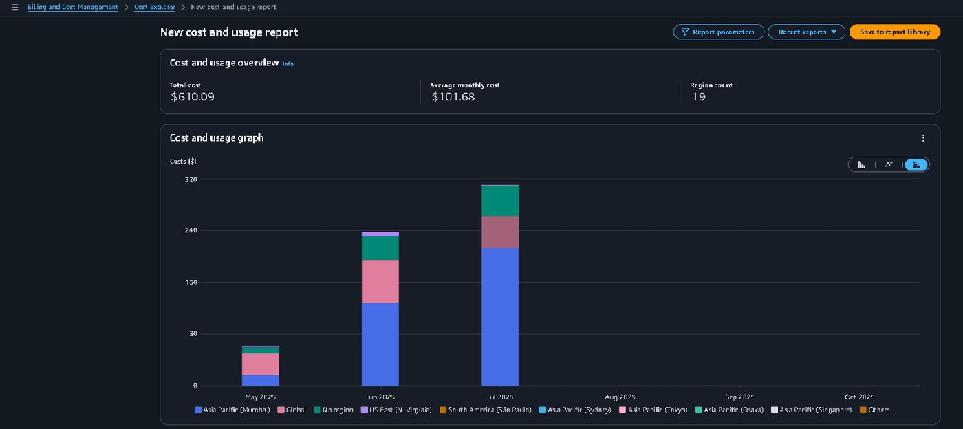The height and width of the screenshot is (429, 963).
Task: Toggle Others legend entry
Action: [874, 410]
